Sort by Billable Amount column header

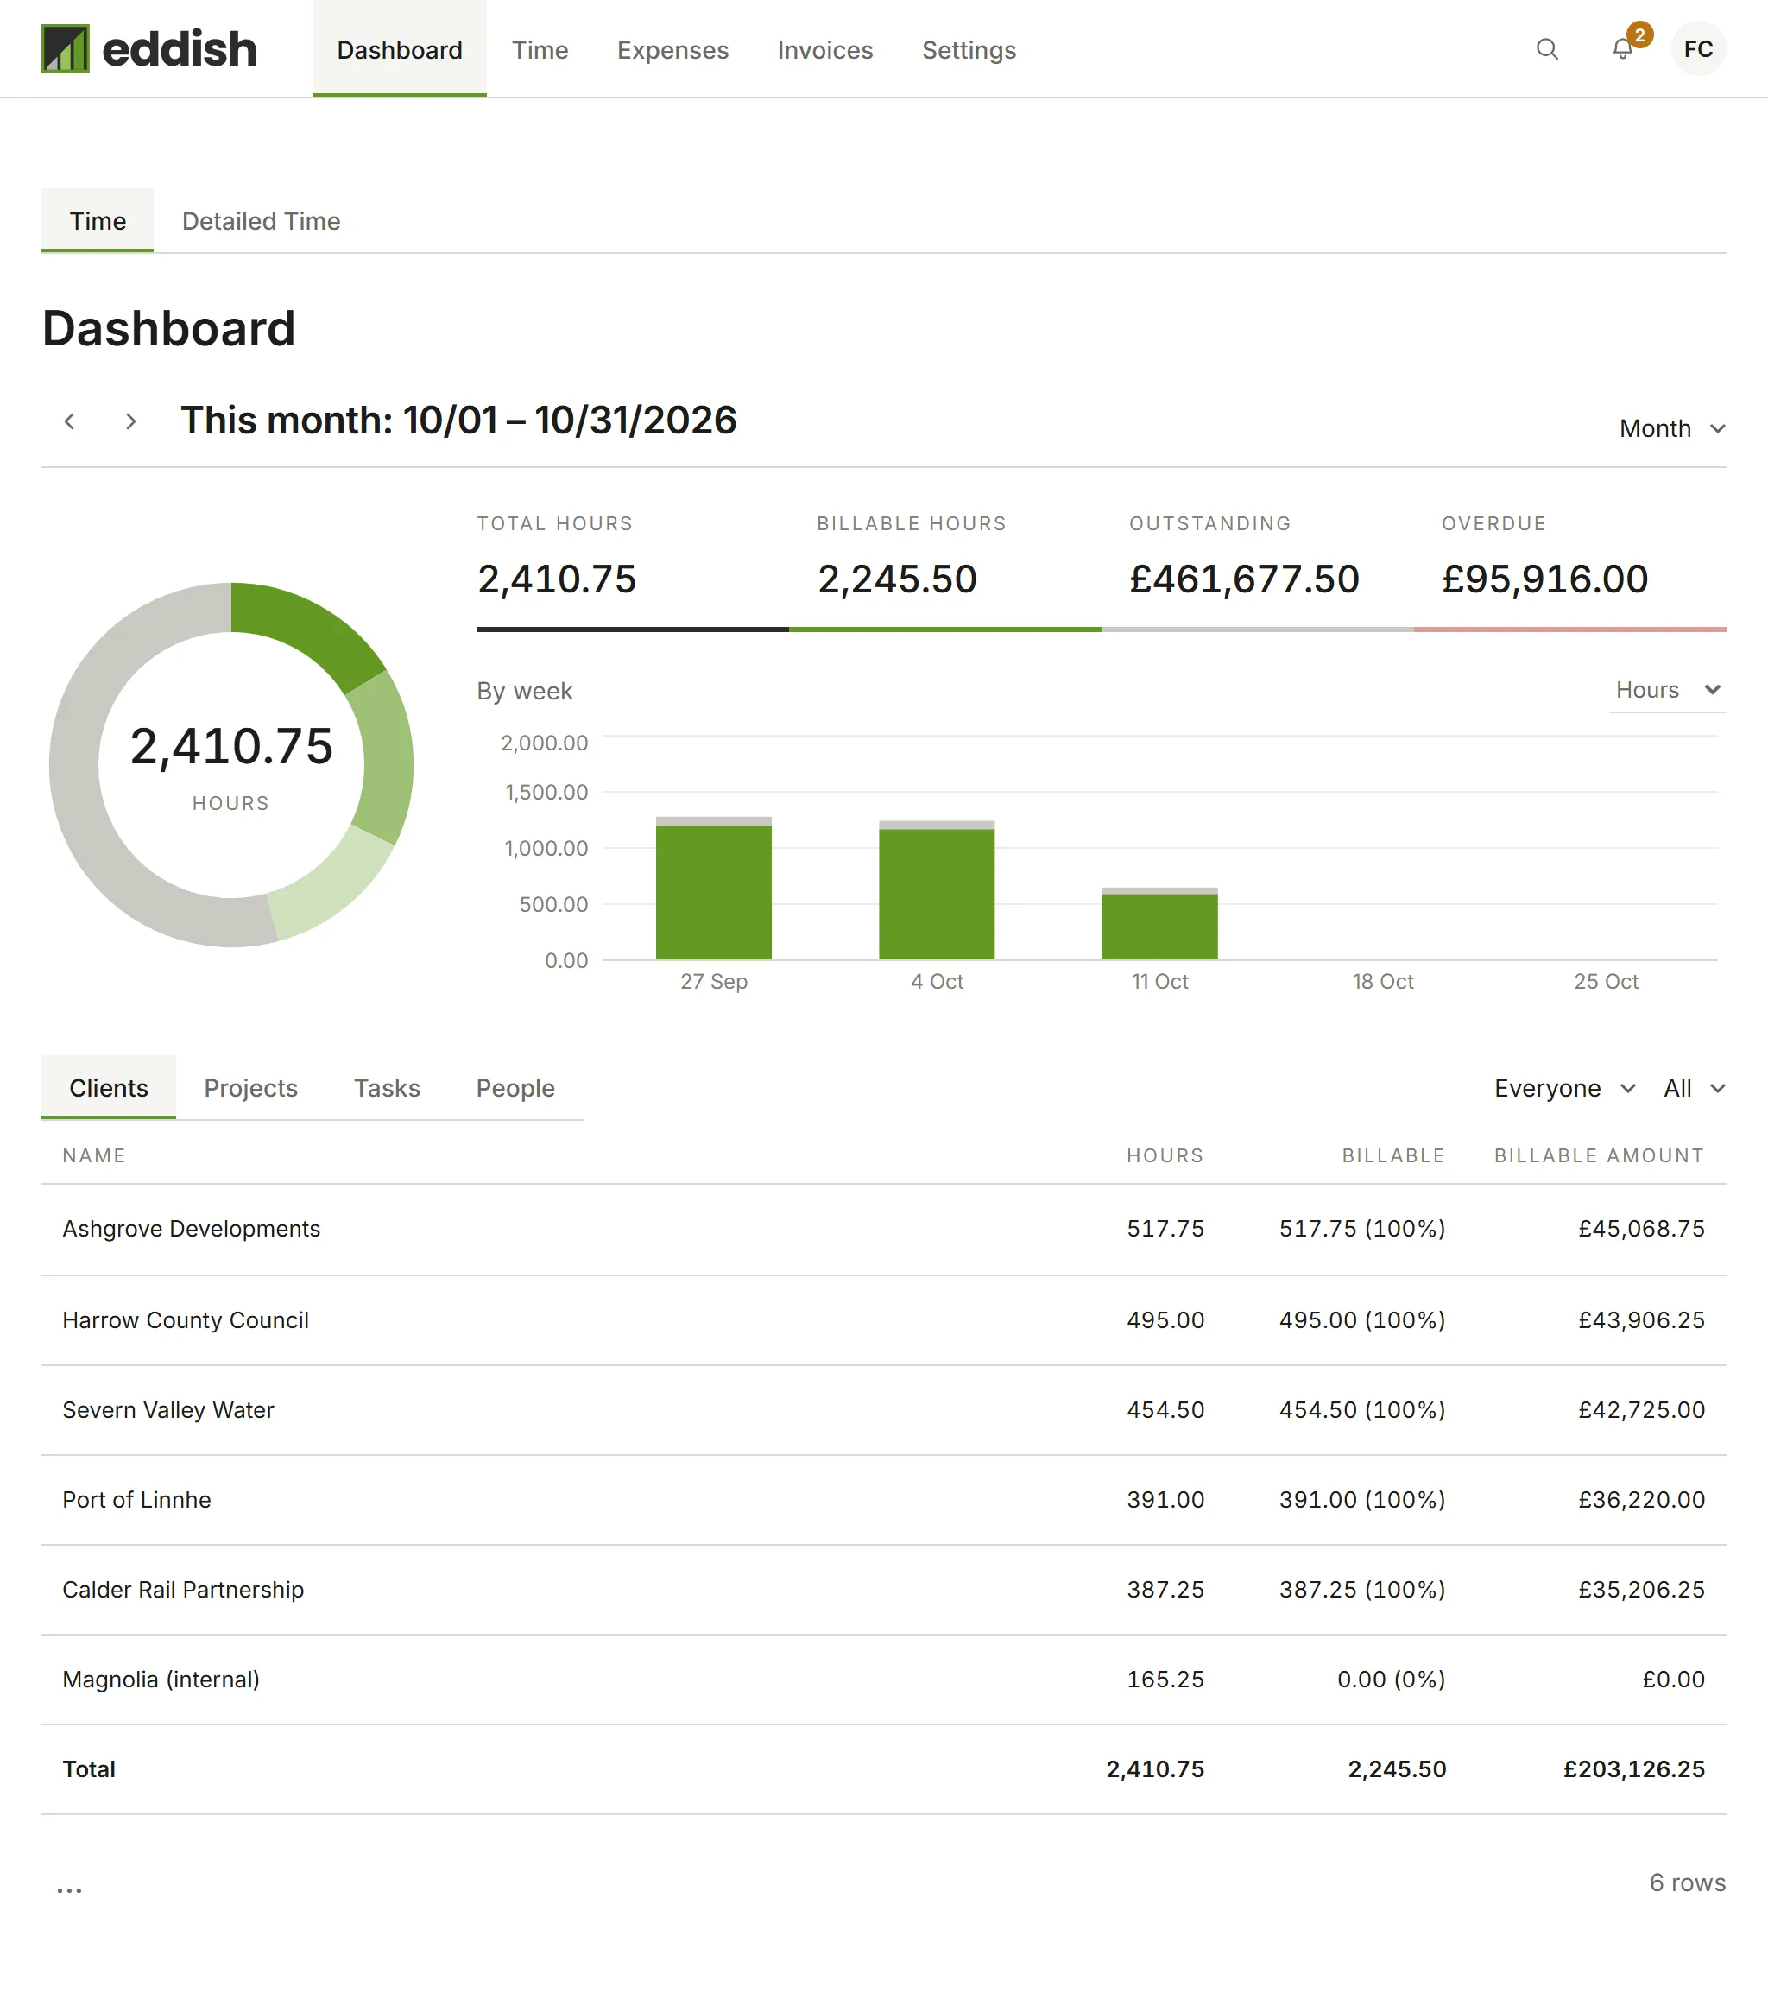tap(1599, 1155)
